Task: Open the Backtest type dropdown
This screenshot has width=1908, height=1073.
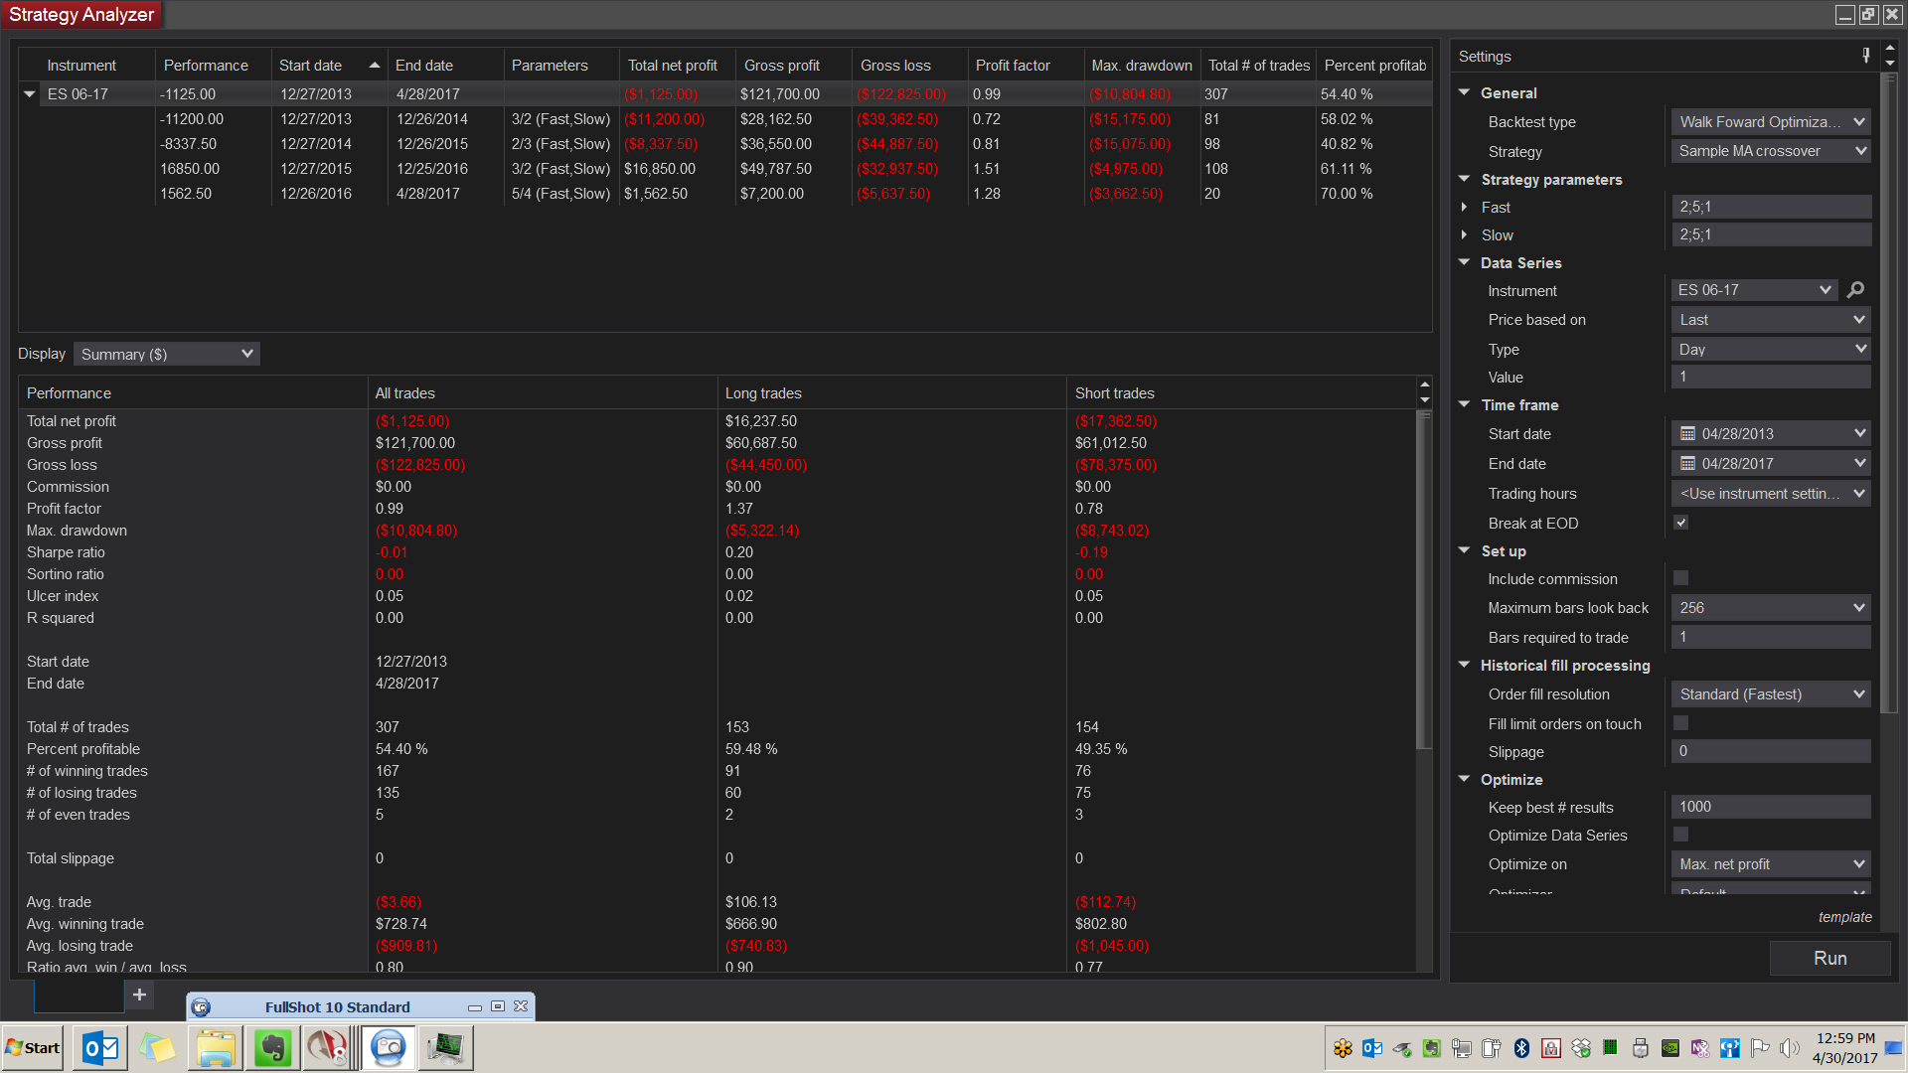Action: point(1771,122)
